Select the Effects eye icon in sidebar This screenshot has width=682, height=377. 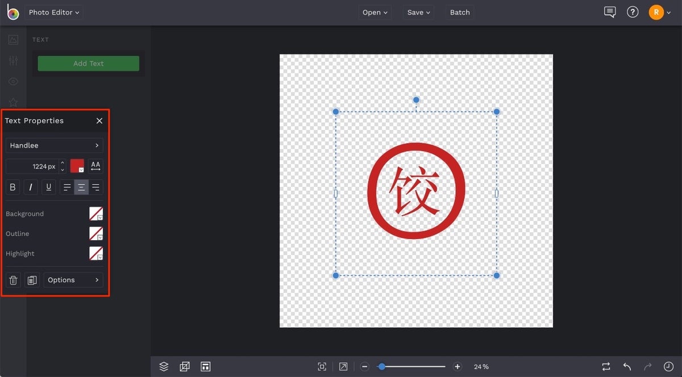[x=14, y=81]
